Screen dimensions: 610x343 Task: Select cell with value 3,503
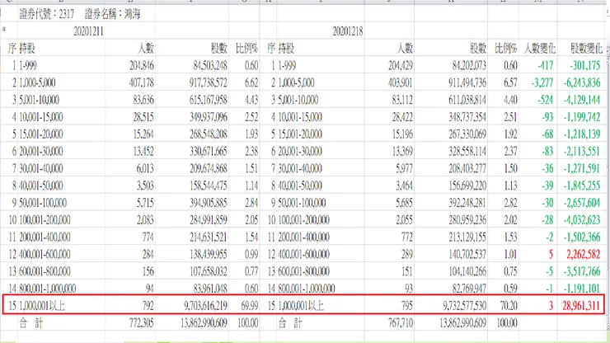145,186
